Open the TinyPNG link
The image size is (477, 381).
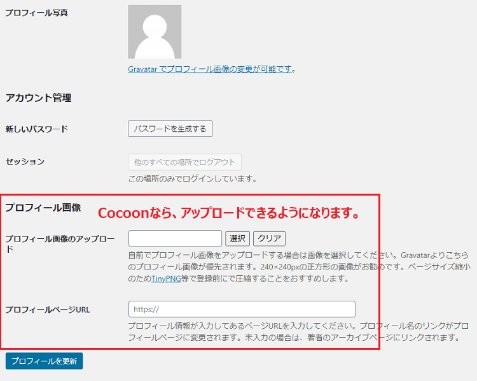[x=166, y=278]
